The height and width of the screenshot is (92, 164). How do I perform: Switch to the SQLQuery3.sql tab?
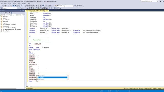[x=35, y=11]
